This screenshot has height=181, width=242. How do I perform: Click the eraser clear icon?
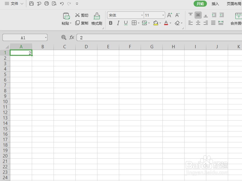(x=177, y=23)
